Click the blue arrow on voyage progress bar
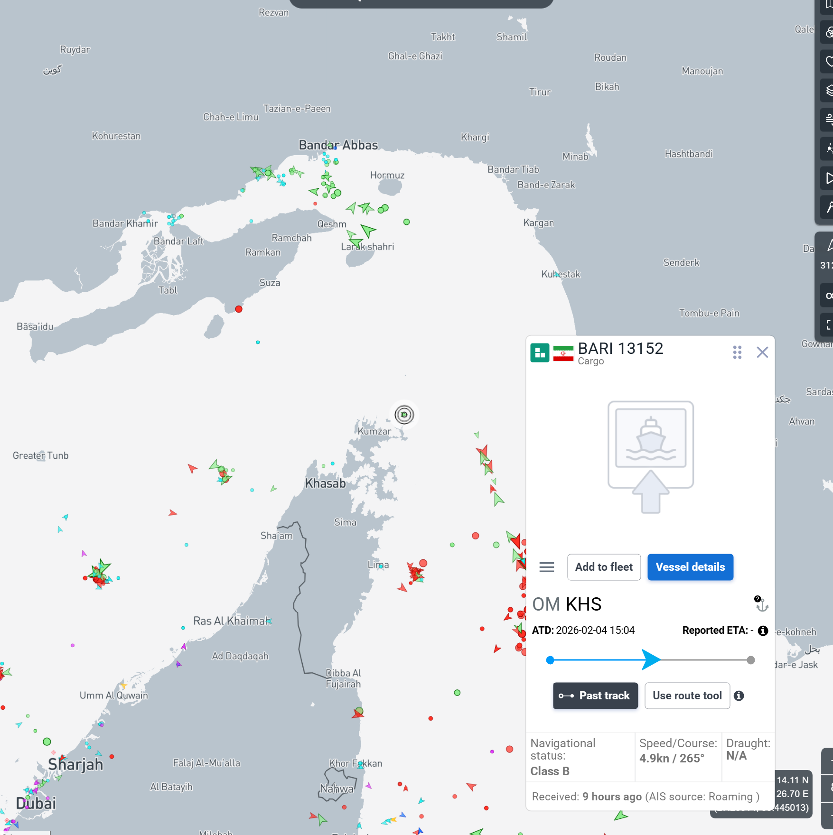Screen dimensions: 833x835 [x=651, y=660]
